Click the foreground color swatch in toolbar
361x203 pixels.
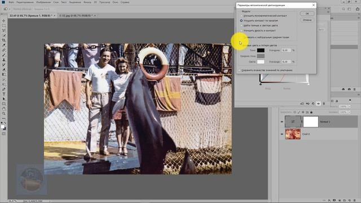tap(3, 127)
